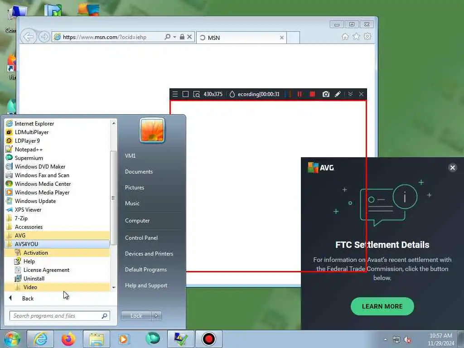
Task: Open the shutdown options arrow beside Lock
Action: (156, 316)
